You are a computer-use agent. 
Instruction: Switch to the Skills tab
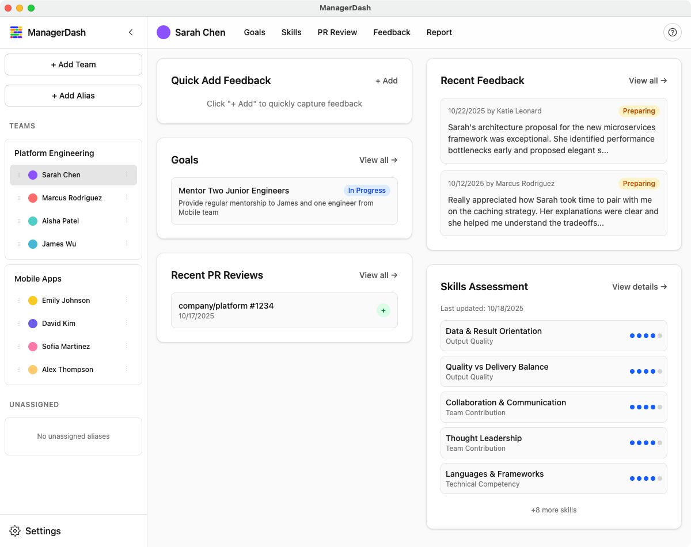pos(291,32)
